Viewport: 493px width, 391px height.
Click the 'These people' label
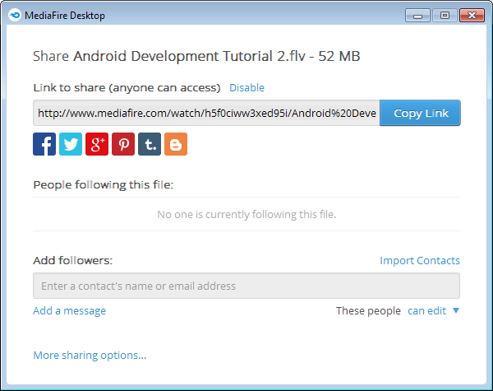368,311
